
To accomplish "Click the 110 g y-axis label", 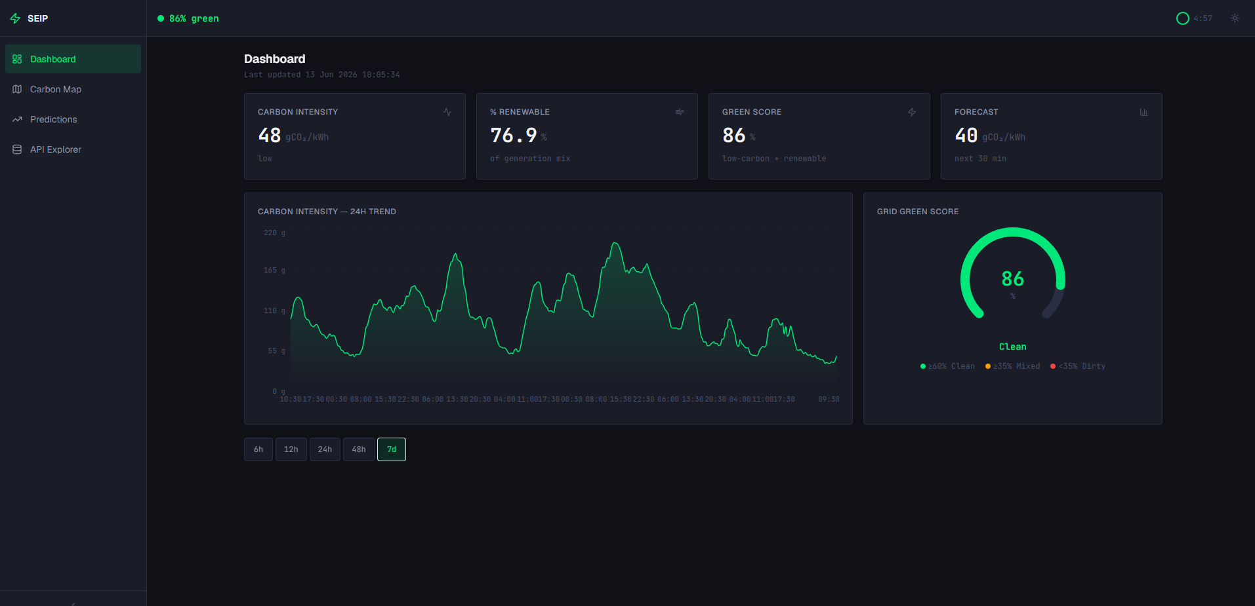I will tap(274, 311).
